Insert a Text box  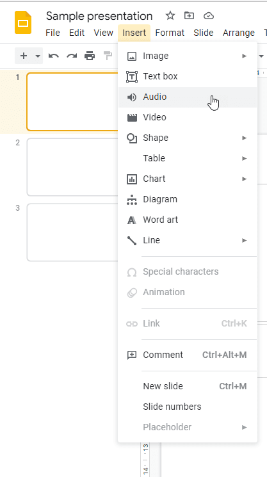pos(188,76)
